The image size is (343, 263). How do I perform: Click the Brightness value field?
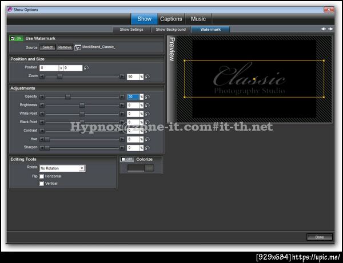click(x=133, y=105)
